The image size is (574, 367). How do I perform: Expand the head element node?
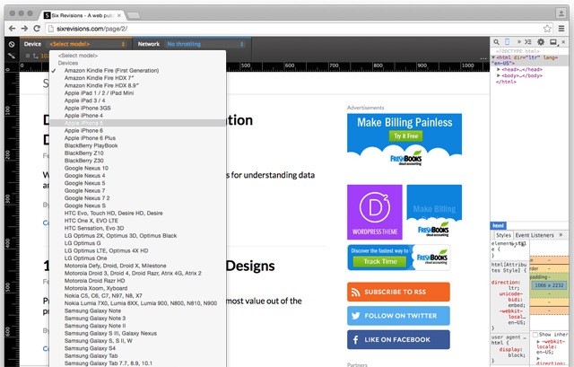click(499, 69)
